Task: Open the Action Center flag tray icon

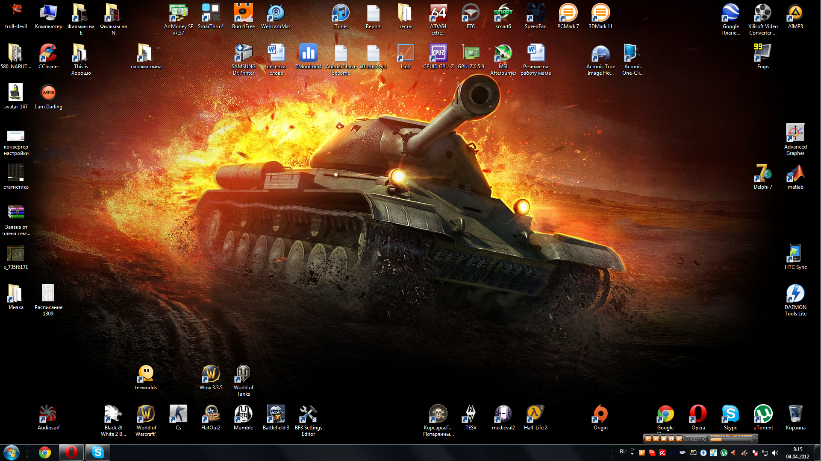Action: [755, 453]
